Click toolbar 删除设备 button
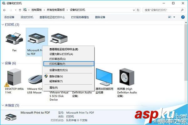188x125 pixels. tap(100, 17)
